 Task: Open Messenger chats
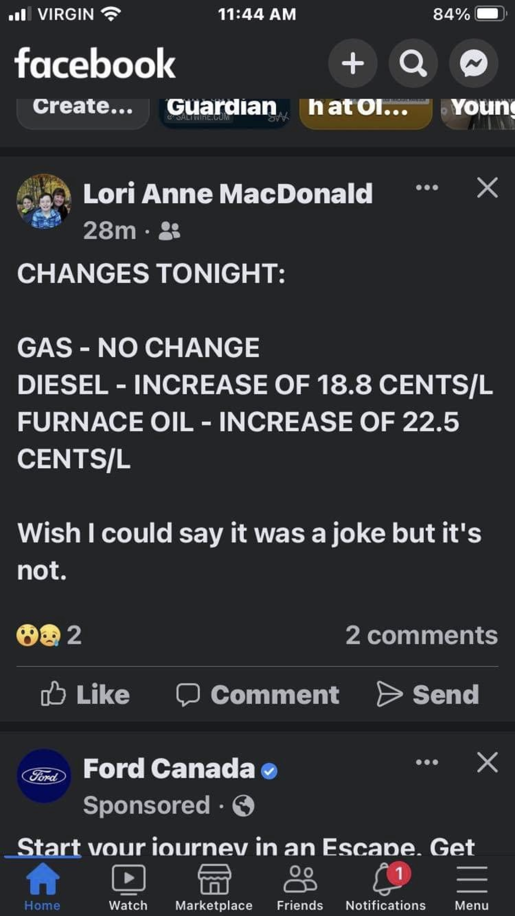tap(474, 63)
